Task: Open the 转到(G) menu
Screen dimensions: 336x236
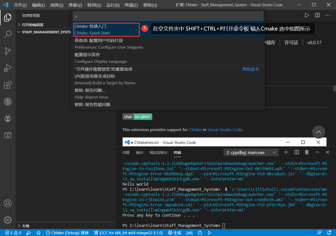Action: 94,5
